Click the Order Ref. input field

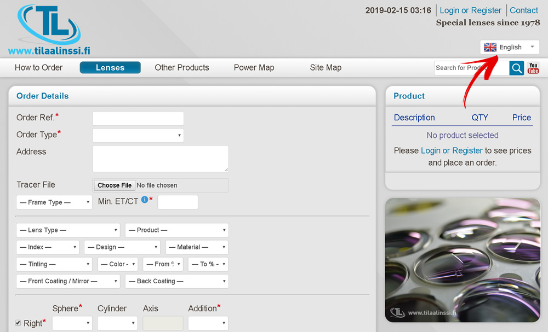[x=138, y=118]
